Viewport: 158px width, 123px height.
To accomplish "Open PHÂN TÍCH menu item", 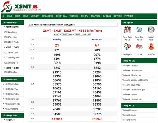I will click(x=129, y=16).
